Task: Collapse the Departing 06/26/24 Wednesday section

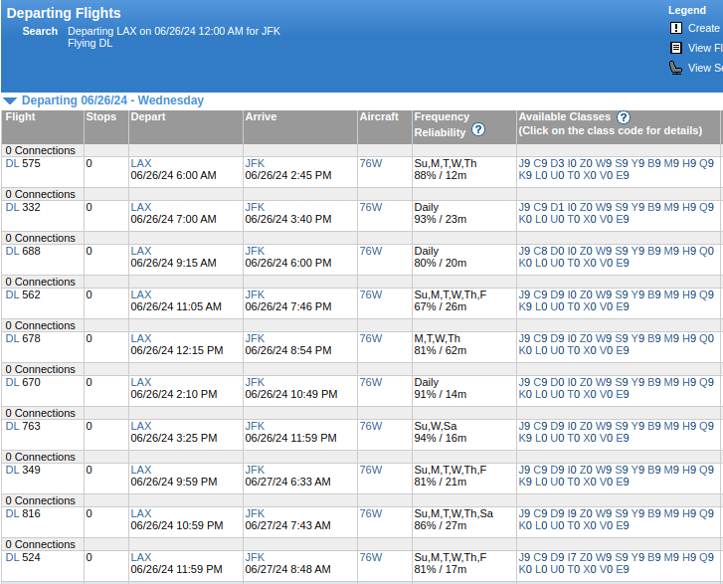Action: [10, 100]
